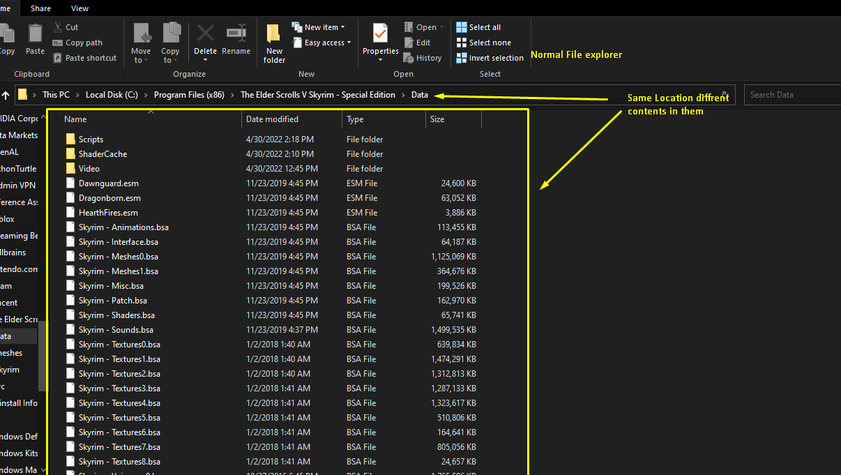
Task: Click the Delete X icon
Action: pos(205,33)
